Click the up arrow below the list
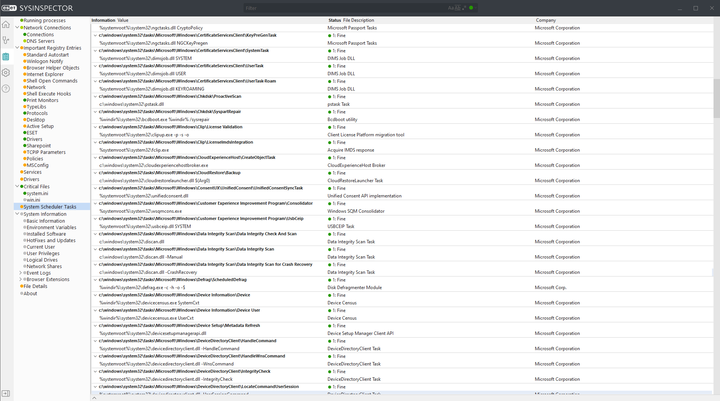This screenshot has width=720, height=401. coord(94,398)
